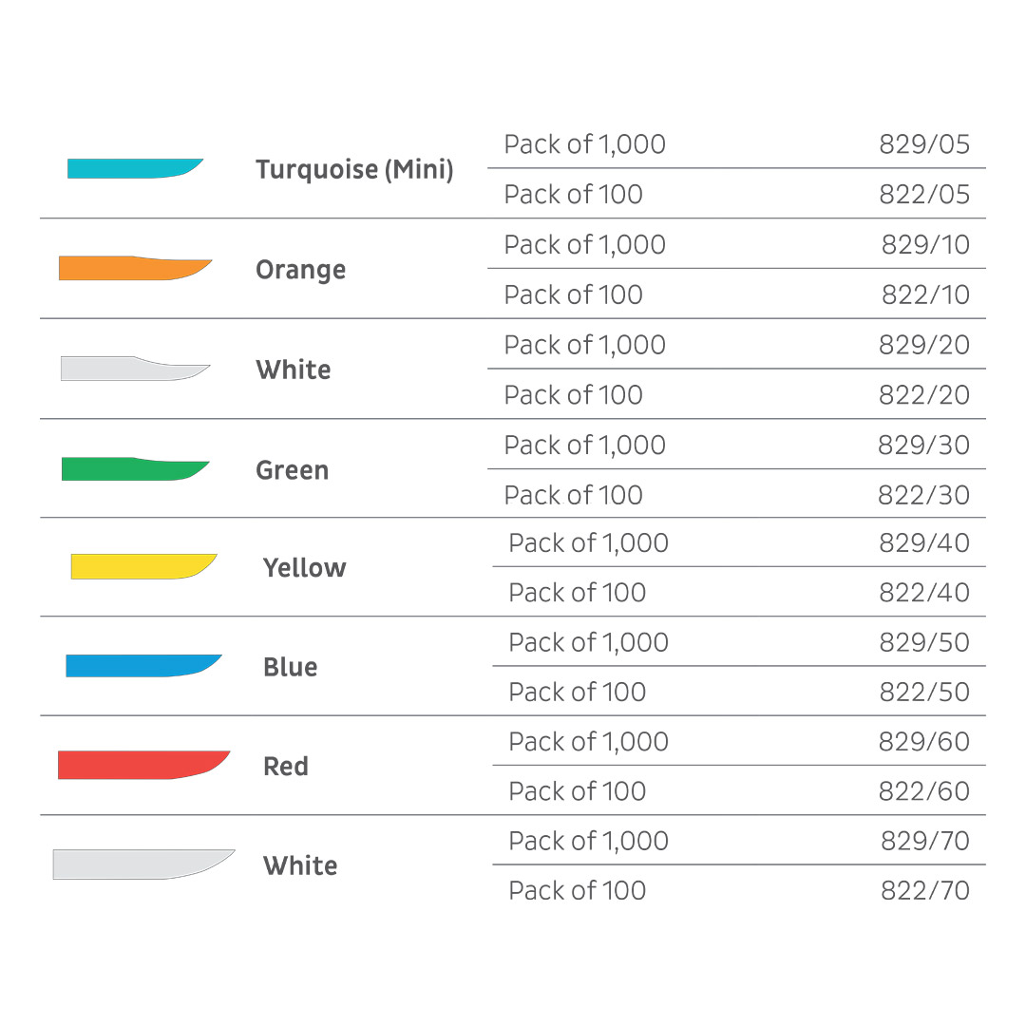Click the Red product label
This screenshot has height=1026, width=1026.
pos(285,767)
